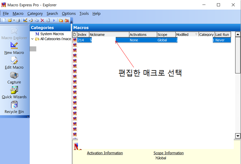Open the dropdown arrow beside Open file
This screenshot has height=164, width=241.
pos(14,20)
